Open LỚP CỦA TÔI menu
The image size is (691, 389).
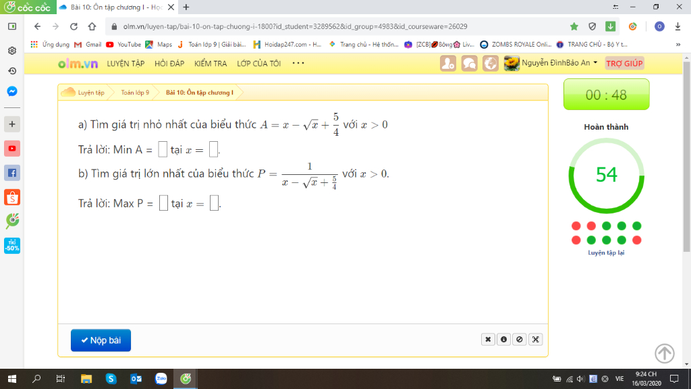click(258, 63)
